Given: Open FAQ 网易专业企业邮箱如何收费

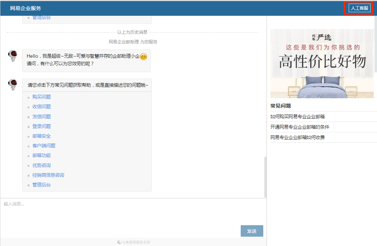Looking at the screenshot, I should (297, 137).
